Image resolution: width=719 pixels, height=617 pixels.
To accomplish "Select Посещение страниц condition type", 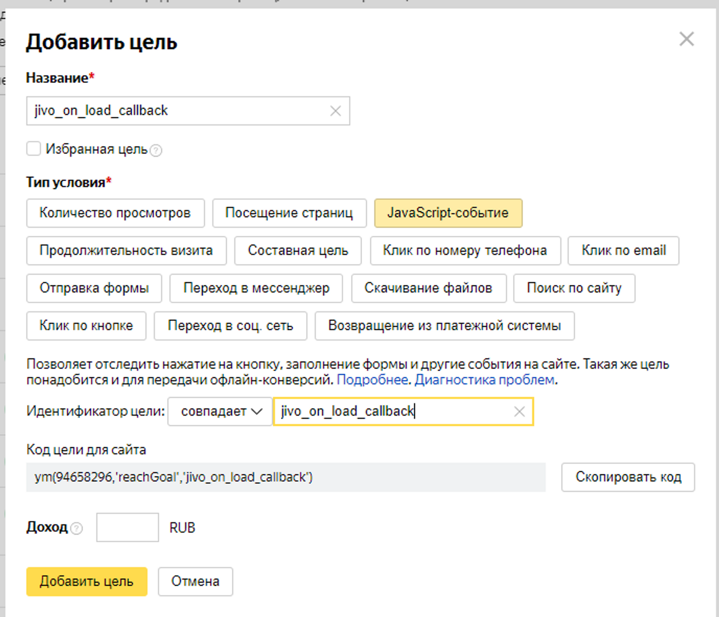I will coord(289,213).
